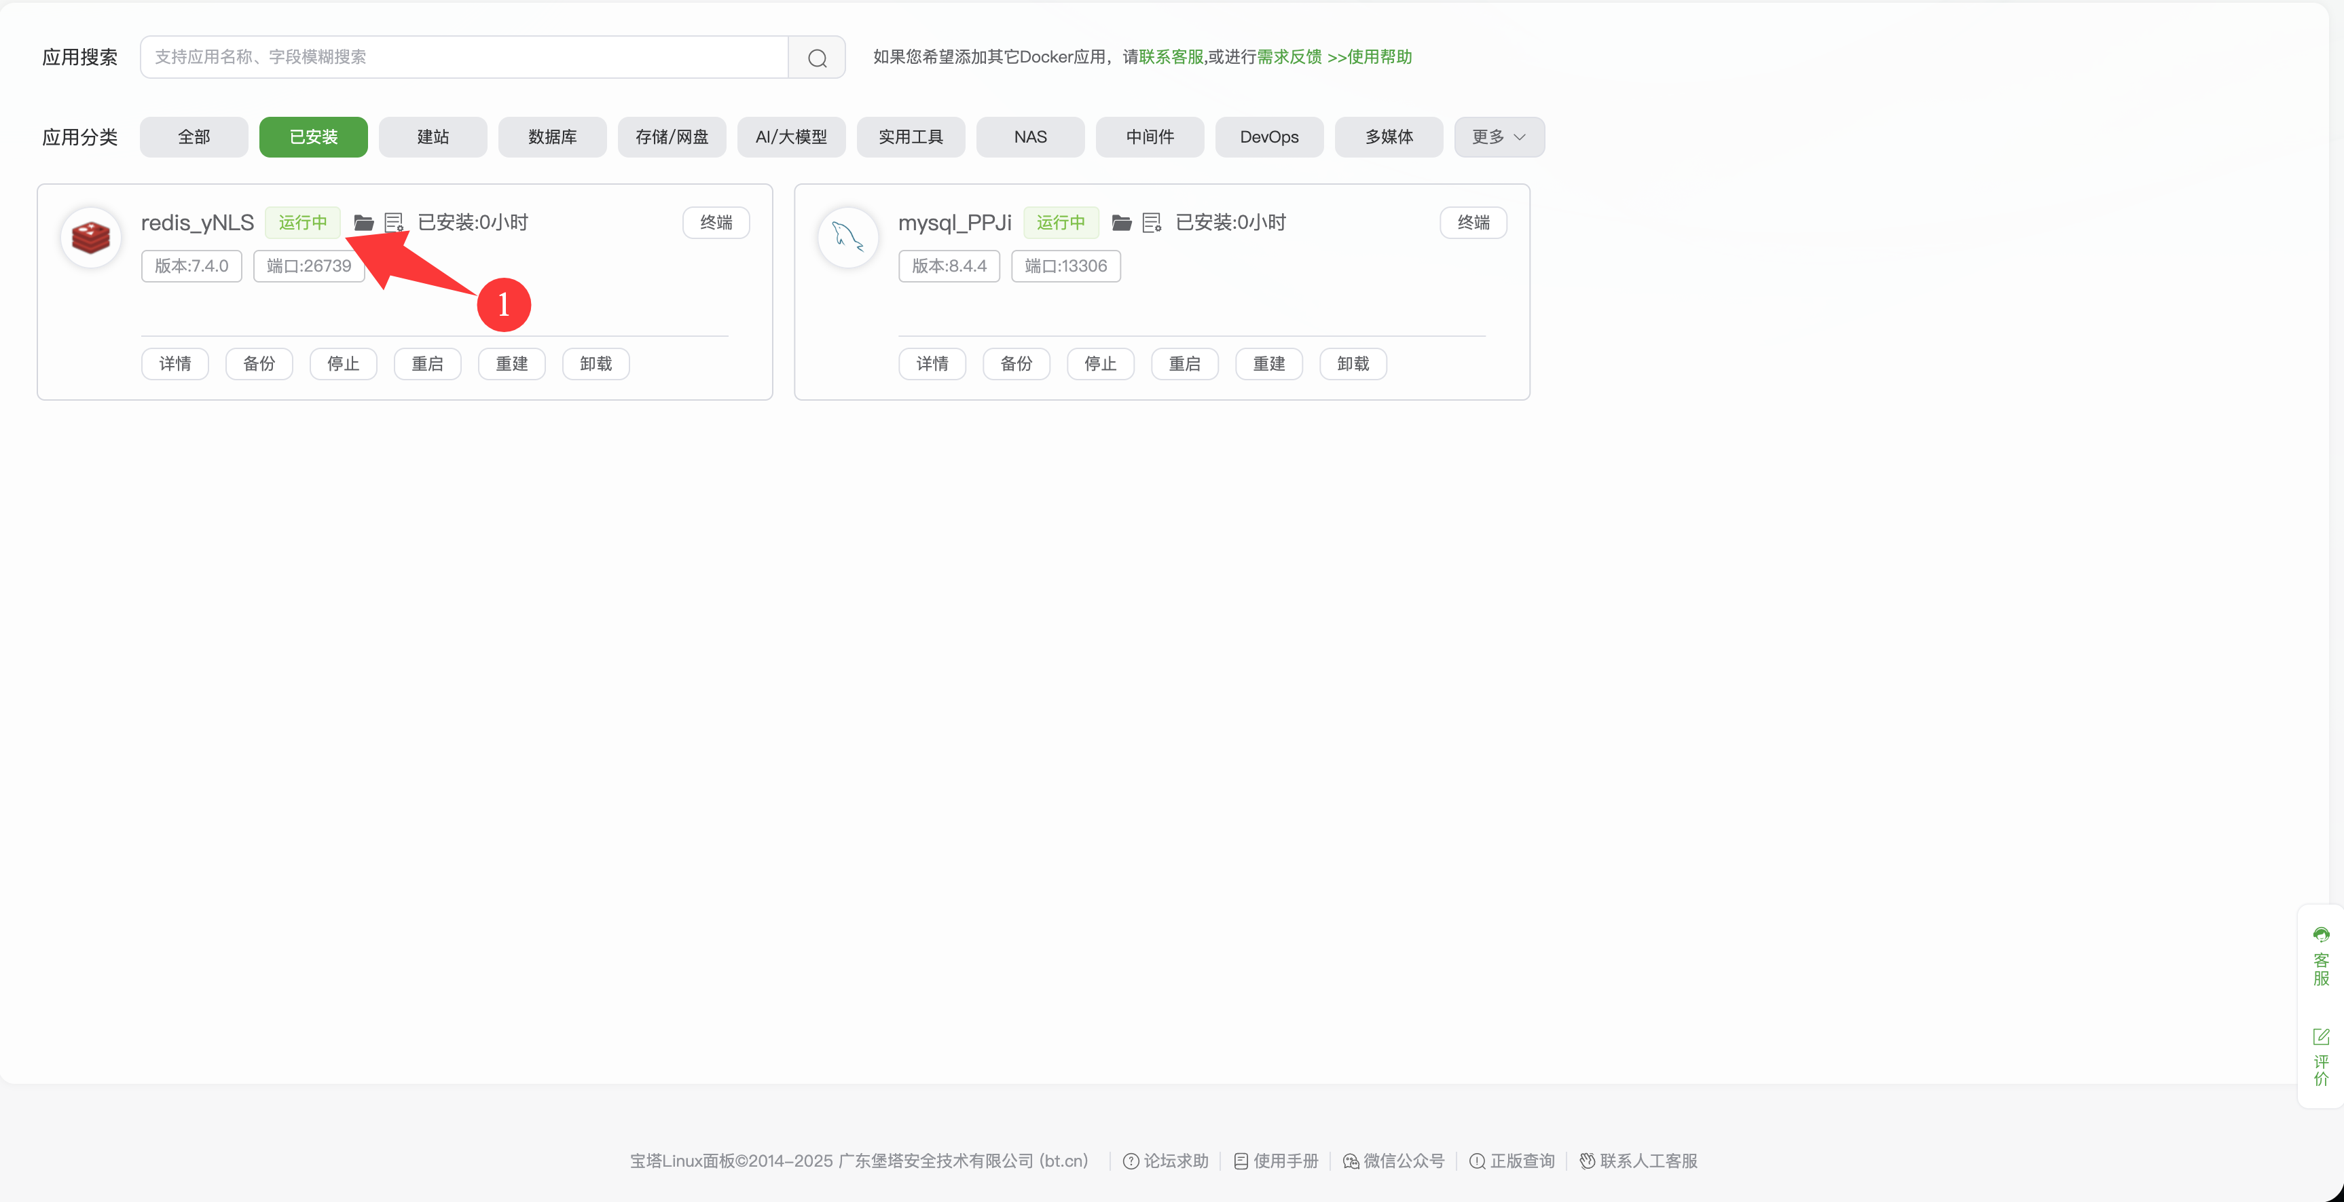Viewport: 2344px width, 1202px height.
Task: Stop the mysql_PPJi app
Action: [x=1099, y=364]
